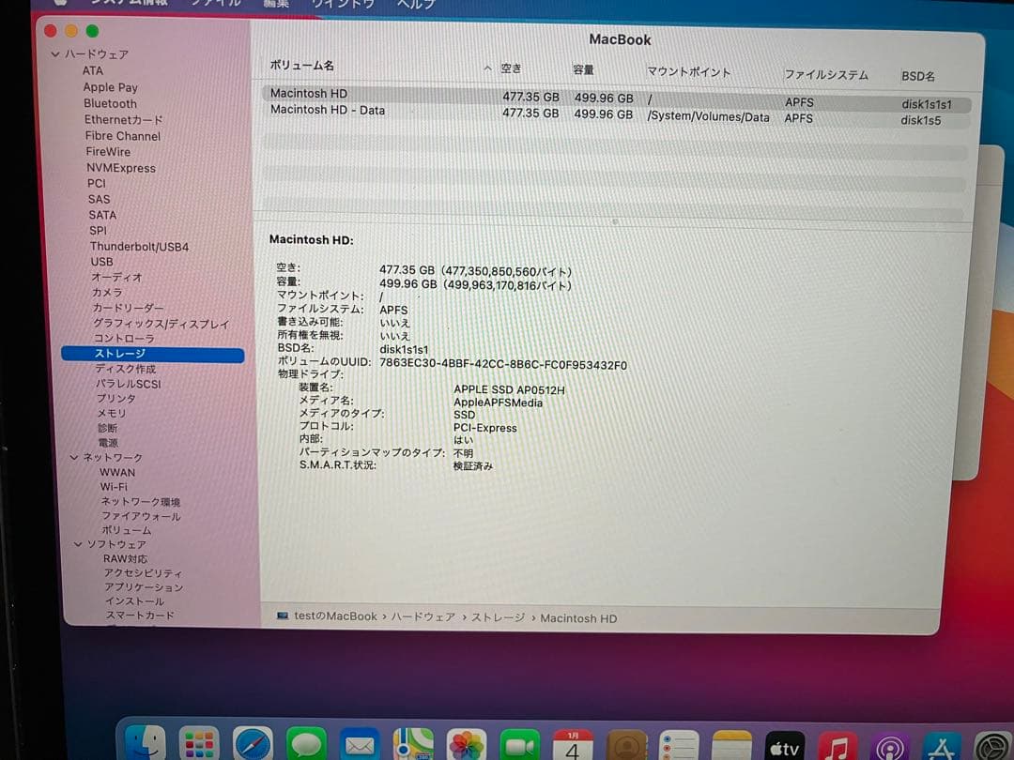Select Ethernetカード in the sidebar

124,119
